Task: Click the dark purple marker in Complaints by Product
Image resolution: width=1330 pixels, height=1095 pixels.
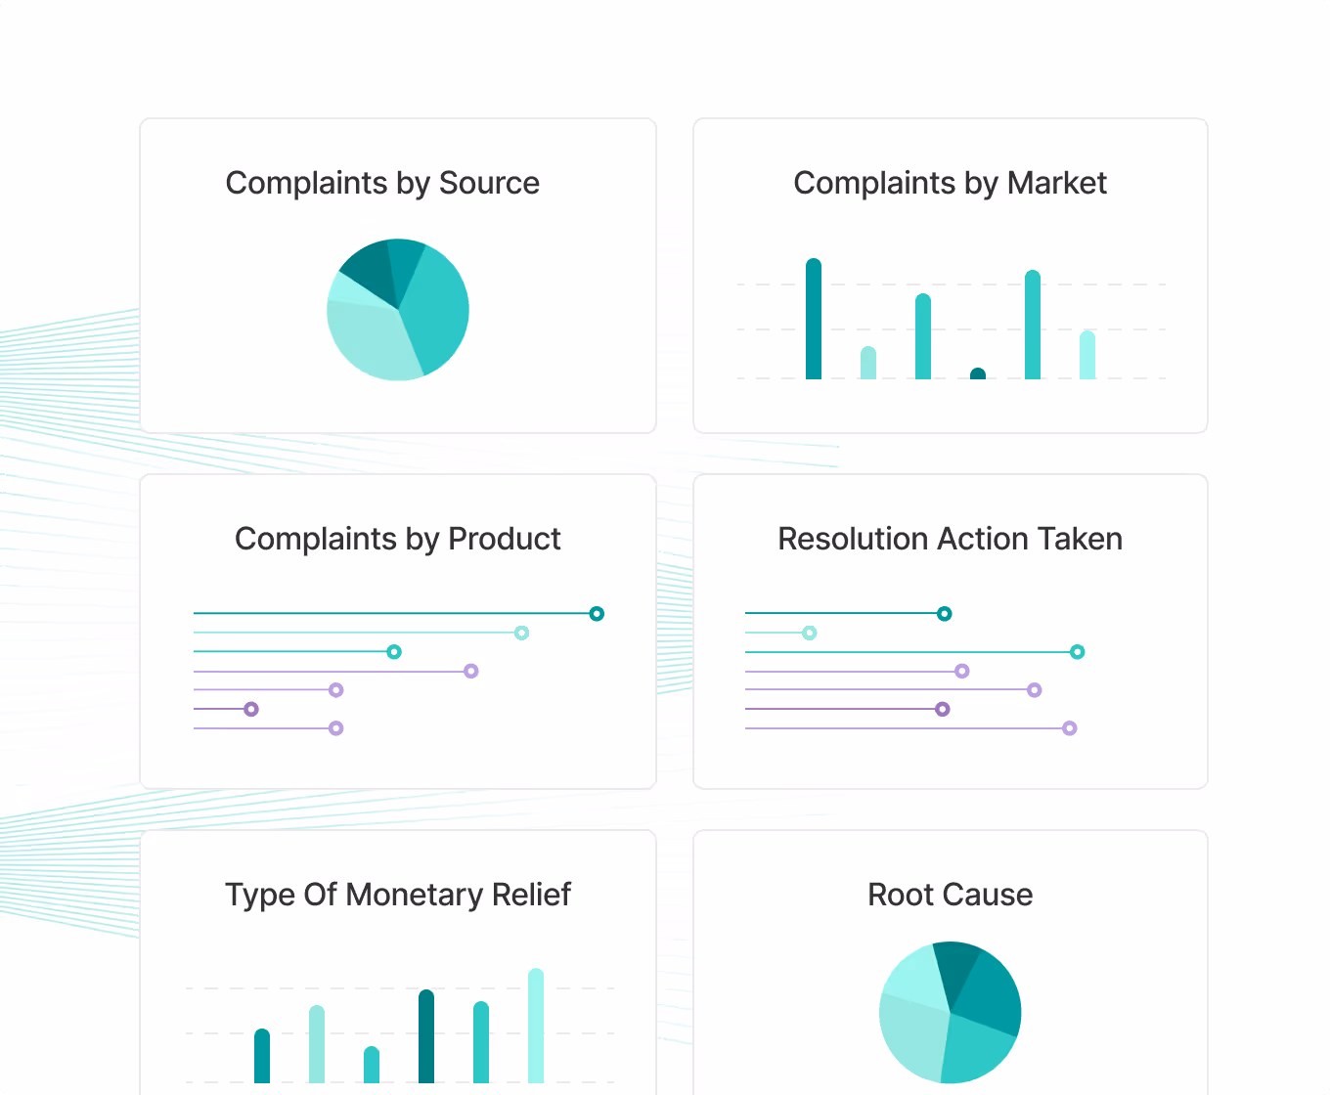Action: [x=251, y=709]
